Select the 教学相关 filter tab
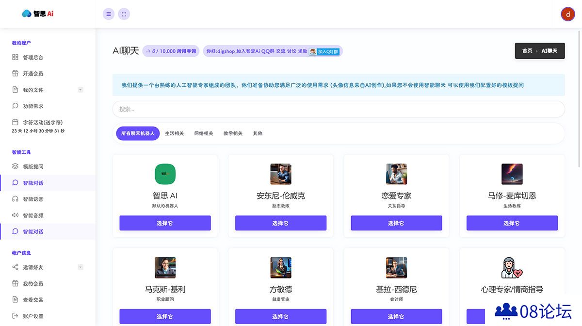Viewport: 582px width, 326px height. point(233,133)
